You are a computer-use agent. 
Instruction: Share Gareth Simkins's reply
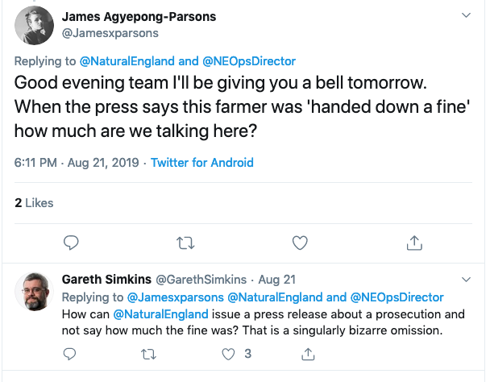307,354
